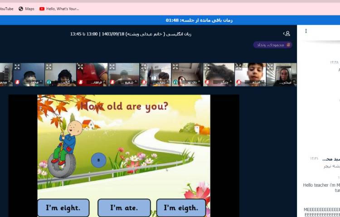Choose the "I'm eight." answer
Viewport: 340px width, 217px height.
(63, 208)
